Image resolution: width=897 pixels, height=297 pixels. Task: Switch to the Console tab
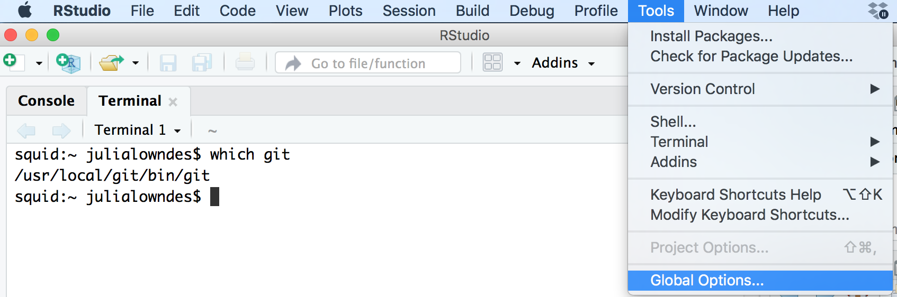[x=47, y=100]
